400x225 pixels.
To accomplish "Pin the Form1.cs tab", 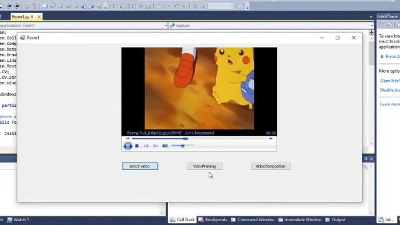I will 32,17.
